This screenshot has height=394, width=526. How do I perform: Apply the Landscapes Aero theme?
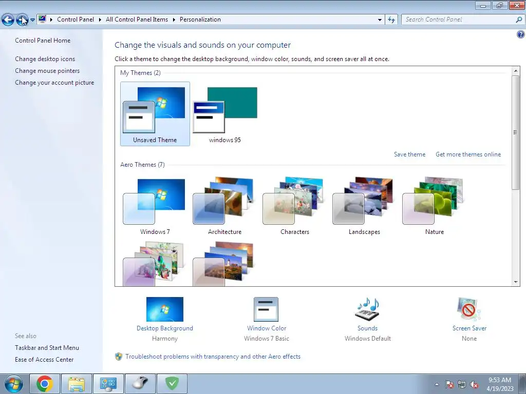(364, 206)
